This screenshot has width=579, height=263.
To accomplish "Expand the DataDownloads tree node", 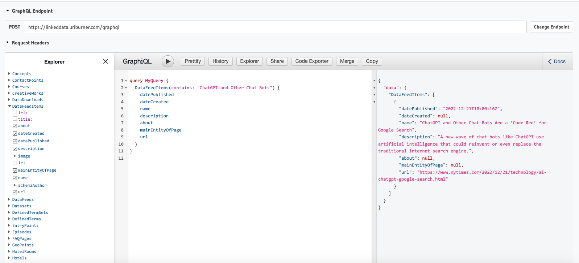I will (9, 100).
